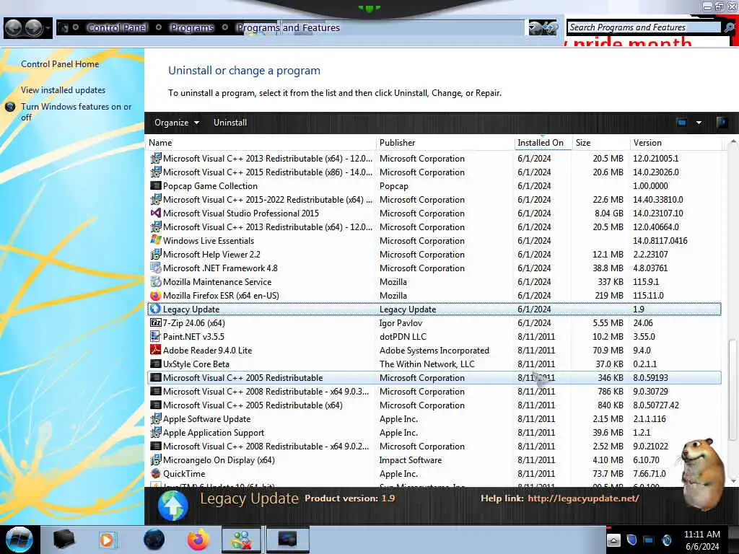Sort by the Version column header
The image size is (739, 554).
675,143
